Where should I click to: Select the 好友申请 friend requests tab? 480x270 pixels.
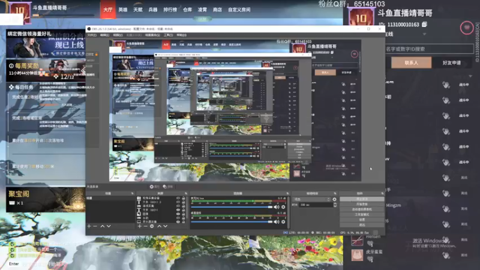pos(452,63)
